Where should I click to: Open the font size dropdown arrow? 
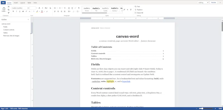[x=37, y=8]
